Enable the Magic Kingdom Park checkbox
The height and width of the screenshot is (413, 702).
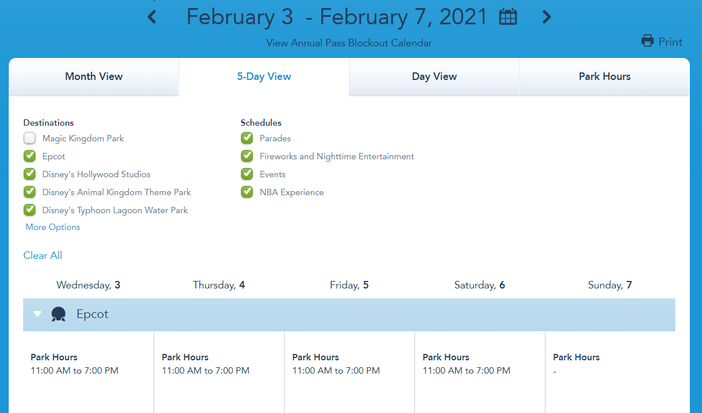pos(30,138)
